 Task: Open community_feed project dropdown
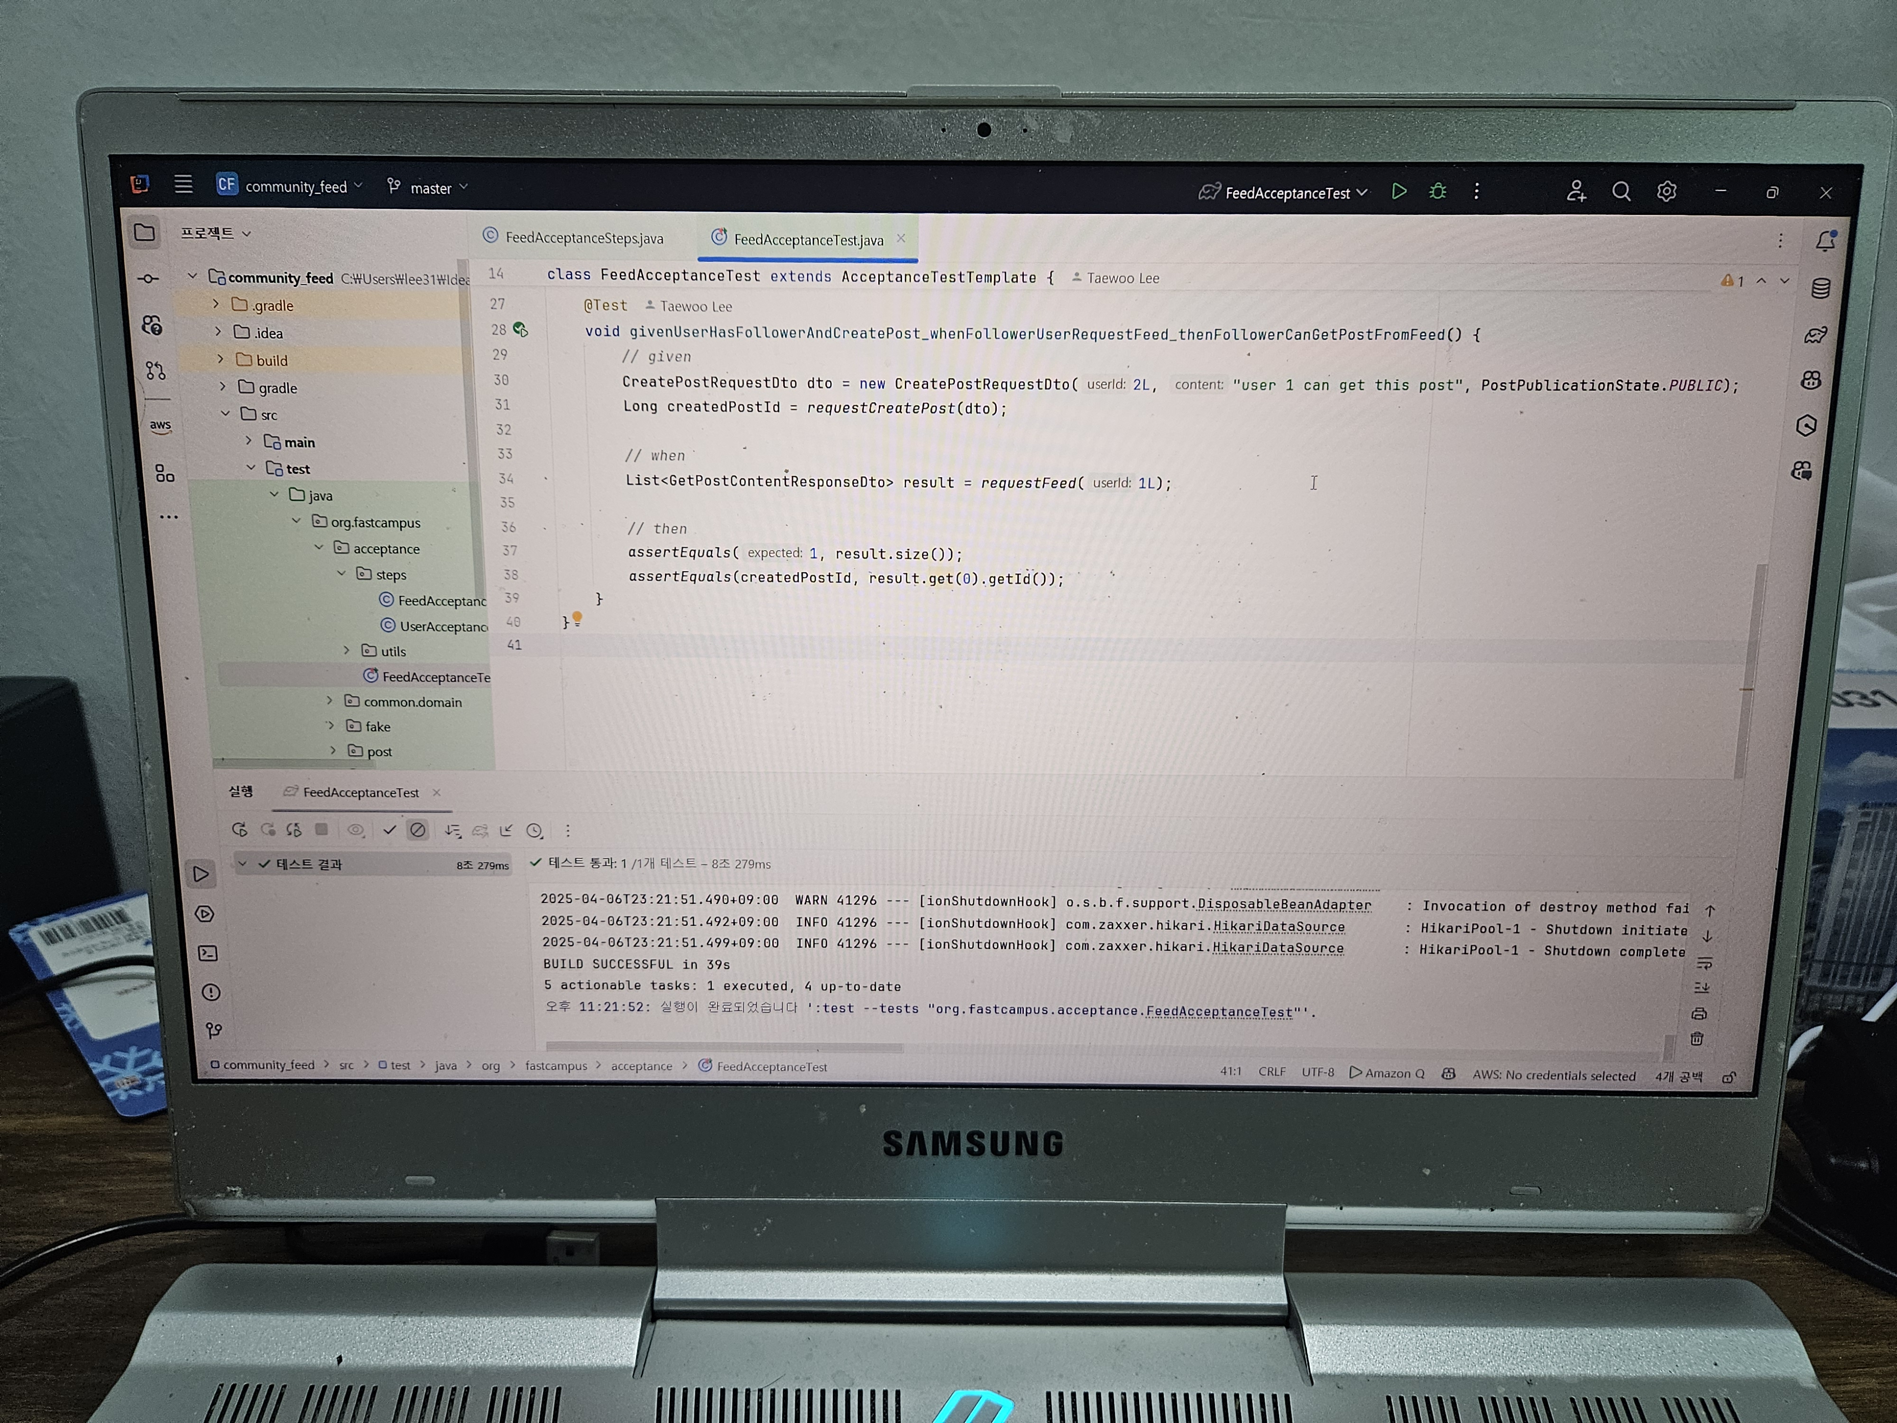point(291,186)
